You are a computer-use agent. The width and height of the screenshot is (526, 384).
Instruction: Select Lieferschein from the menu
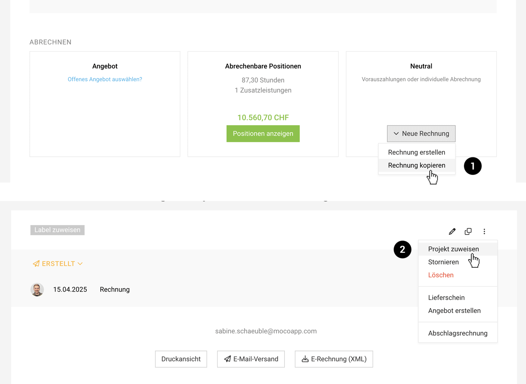[446, 298]
